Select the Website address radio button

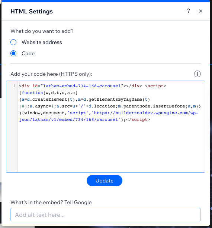pos(13,42)
